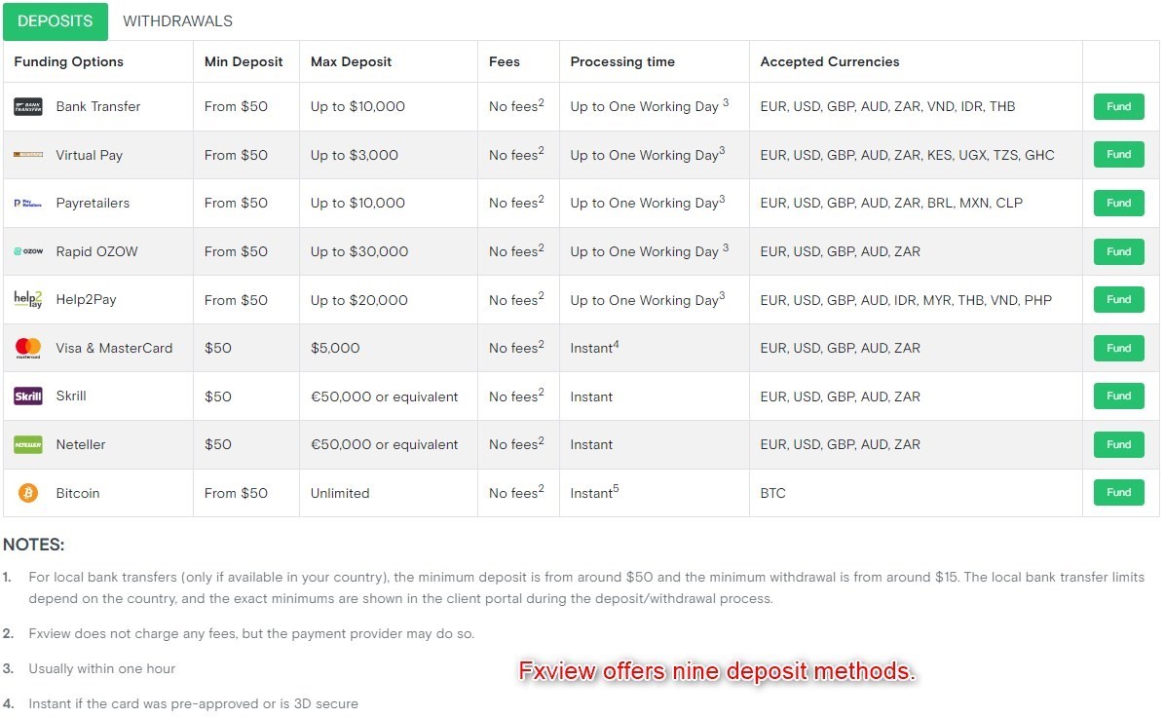Click the Bitcoin logo icon
The height and width of the screenshot is (717, 1164).
(28, 493)
